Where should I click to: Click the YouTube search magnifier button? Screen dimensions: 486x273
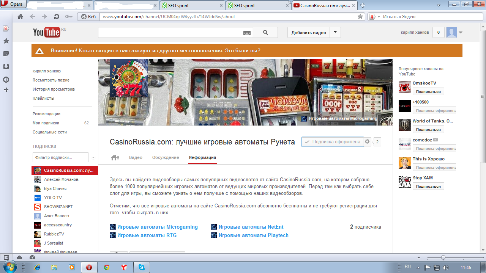tap(265, 33)
